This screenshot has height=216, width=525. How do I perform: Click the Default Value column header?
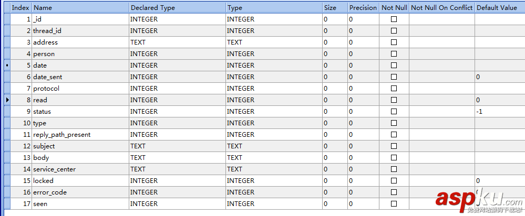499,8
